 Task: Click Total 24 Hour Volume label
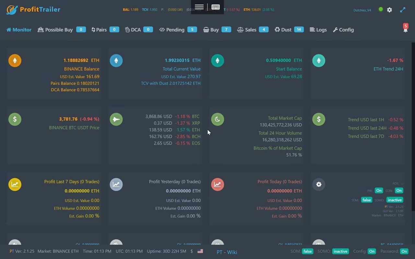pyautogui.click(x=280, y=133)
